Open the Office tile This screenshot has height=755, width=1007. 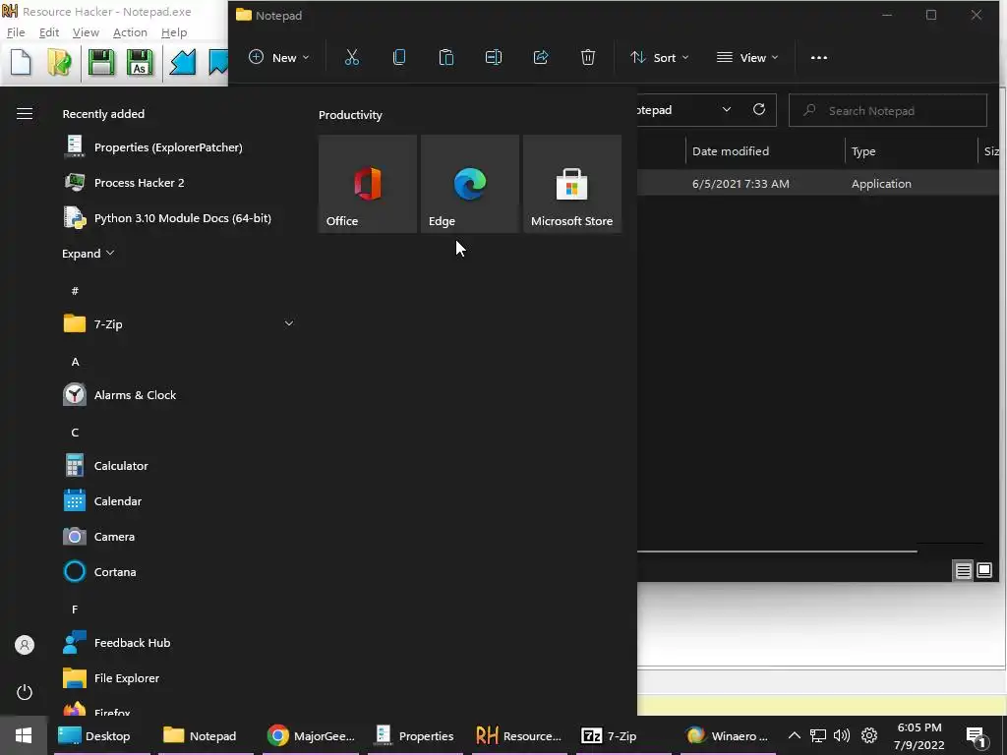click(368, 184)
